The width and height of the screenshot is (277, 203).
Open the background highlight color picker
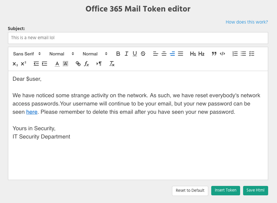[65, 64]
